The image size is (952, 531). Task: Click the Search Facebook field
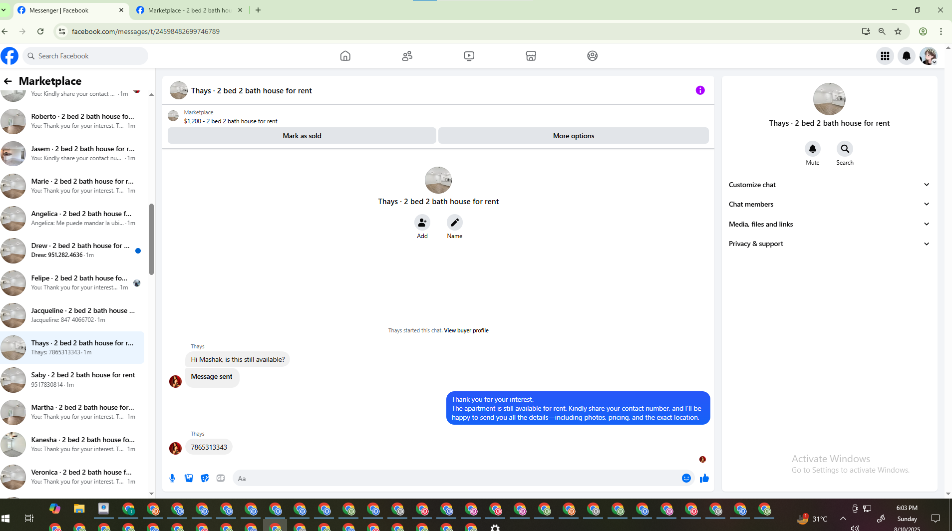pos(86,56)
